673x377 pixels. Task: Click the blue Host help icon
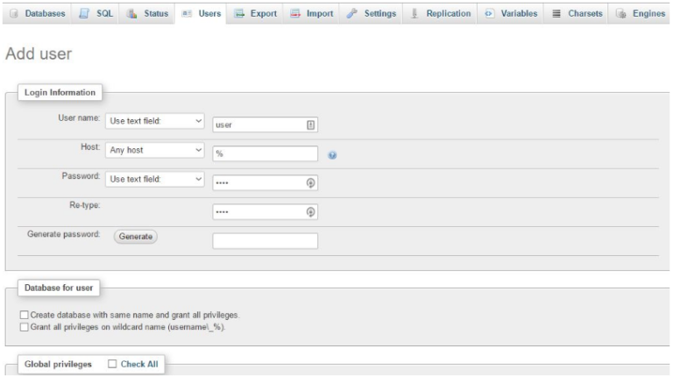[333, 155]
